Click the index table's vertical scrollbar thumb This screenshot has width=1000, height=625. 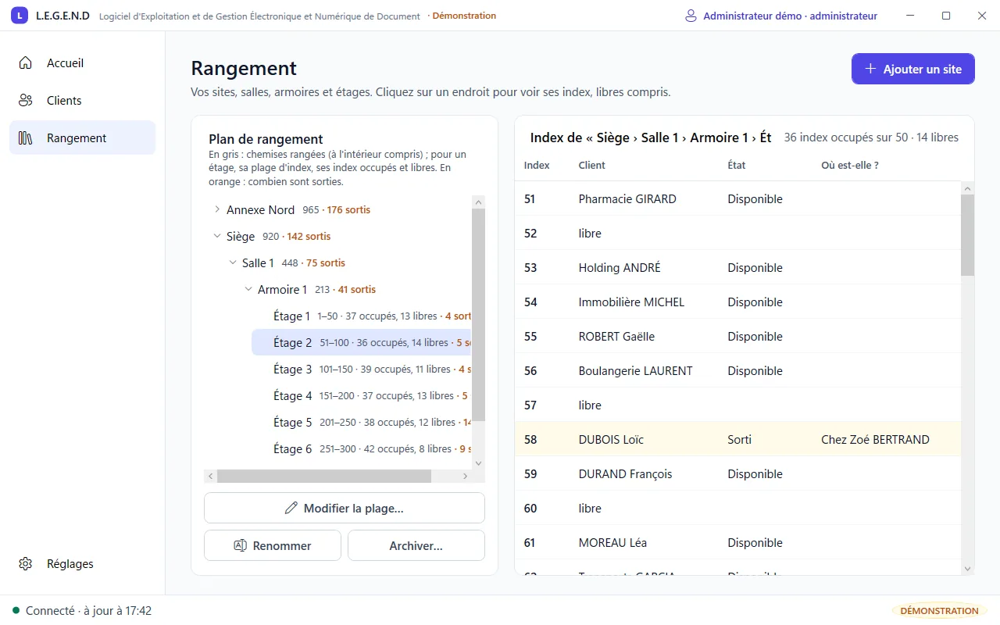coord(967,235)
